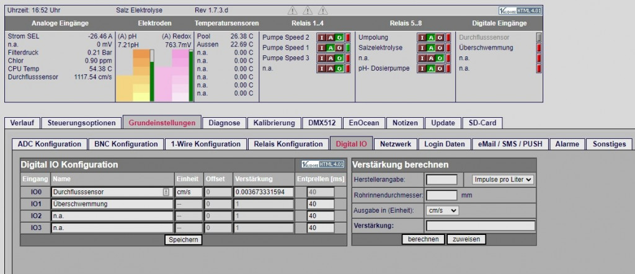Click the middle warning triangle icon
Image resolution: width=635 pixels, height=274 pixels.
coord(308,11)
